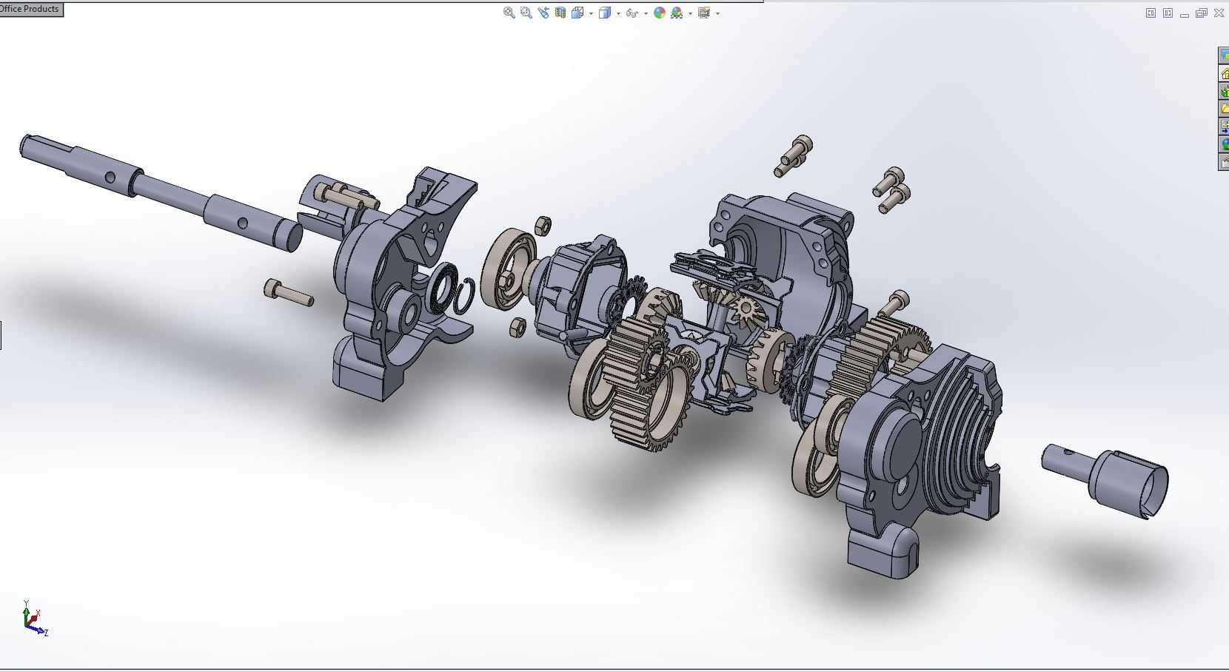This screenshot has width=1229, height=671.
Task: Expand the Display Style dropdown arrow
Action: [x=618, y=13]
